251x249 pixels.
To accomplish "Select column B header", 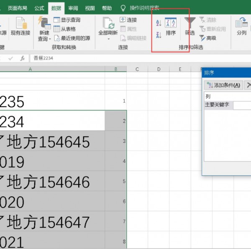I will pos(116,69).
